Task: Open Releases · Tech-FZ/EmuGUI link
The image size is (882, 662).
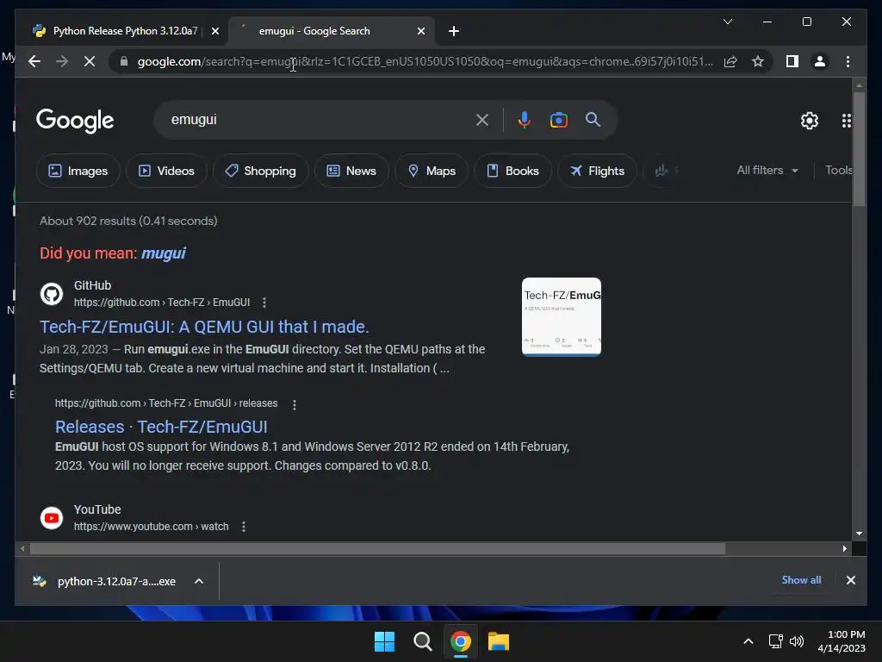Action: click(161, 428)
